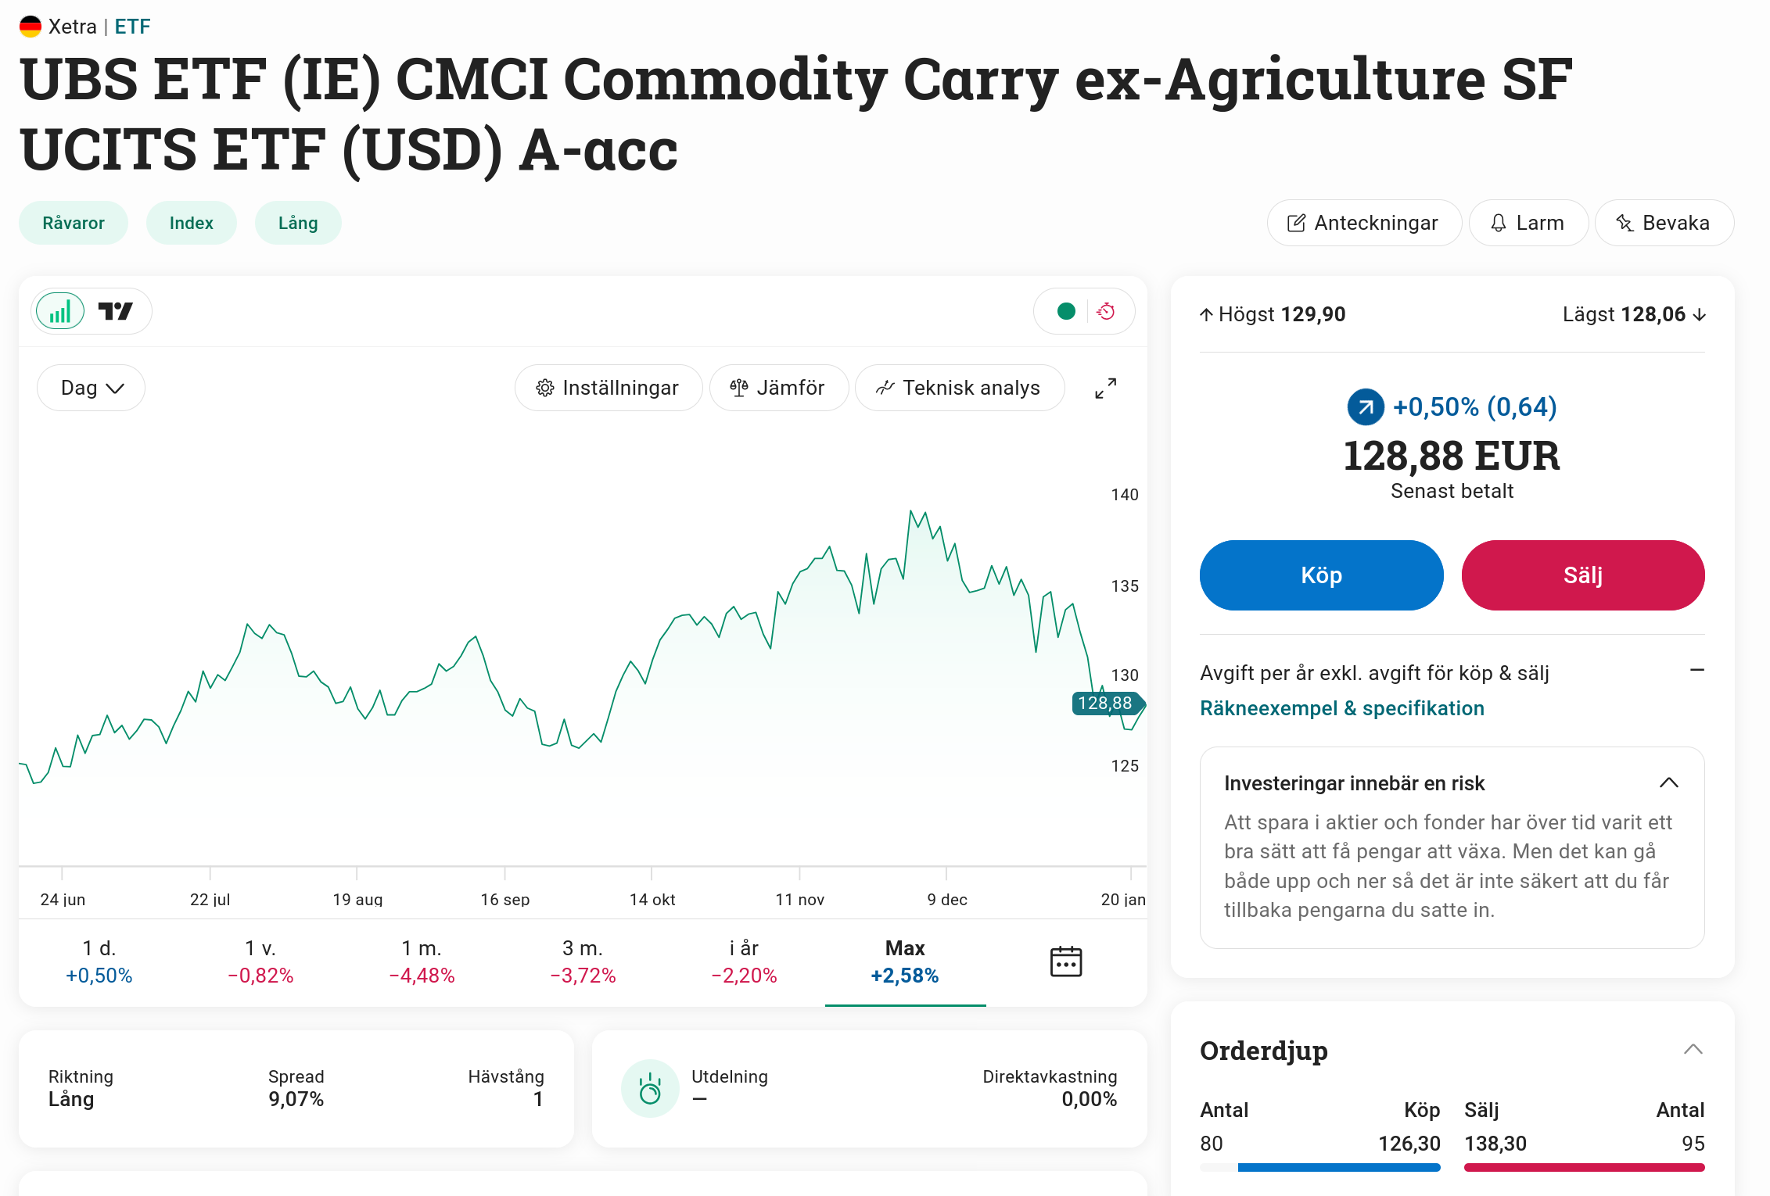Open the Teknisk analys tool

(x=959, y=388)
